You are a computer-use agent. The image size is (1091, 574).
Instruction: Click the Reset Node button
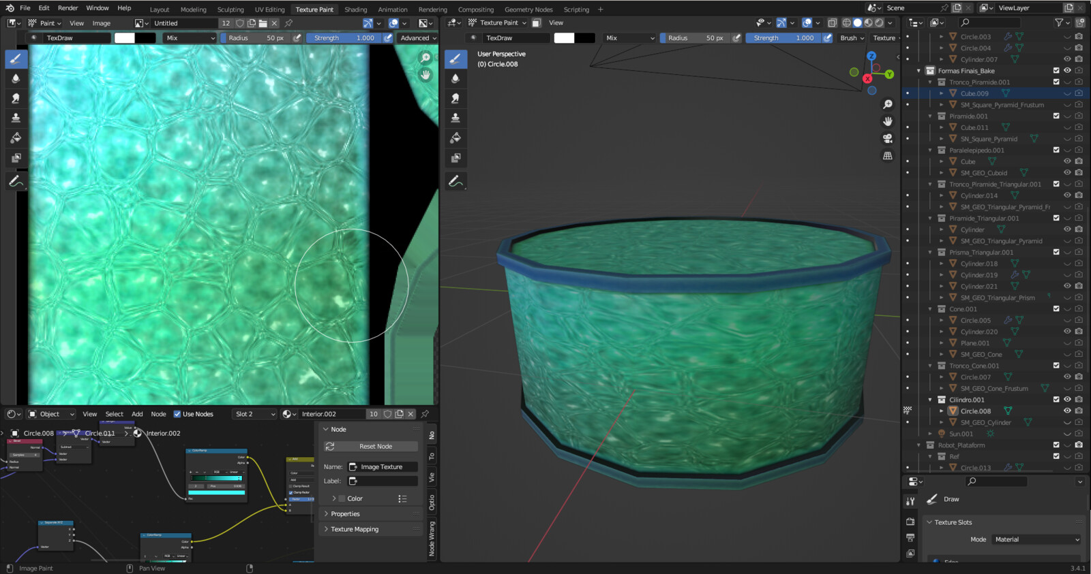(x=371, y=447)
